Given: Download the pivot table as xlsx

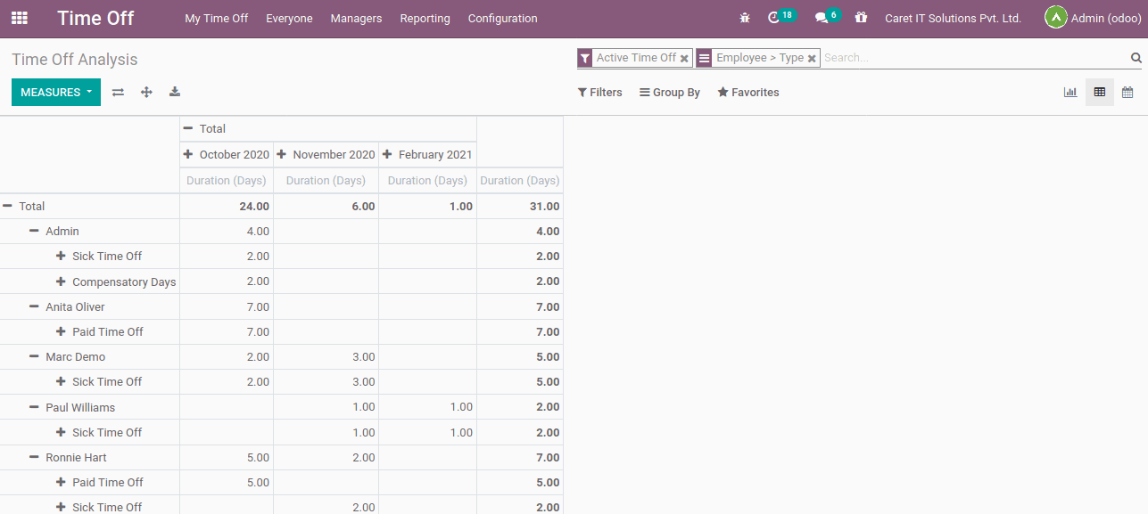Looking at the screenshot, I should [x=175, y=92].
